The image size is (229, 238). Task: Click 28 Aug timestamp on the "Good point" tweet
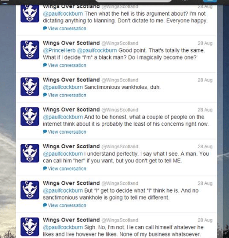(205, 43)
